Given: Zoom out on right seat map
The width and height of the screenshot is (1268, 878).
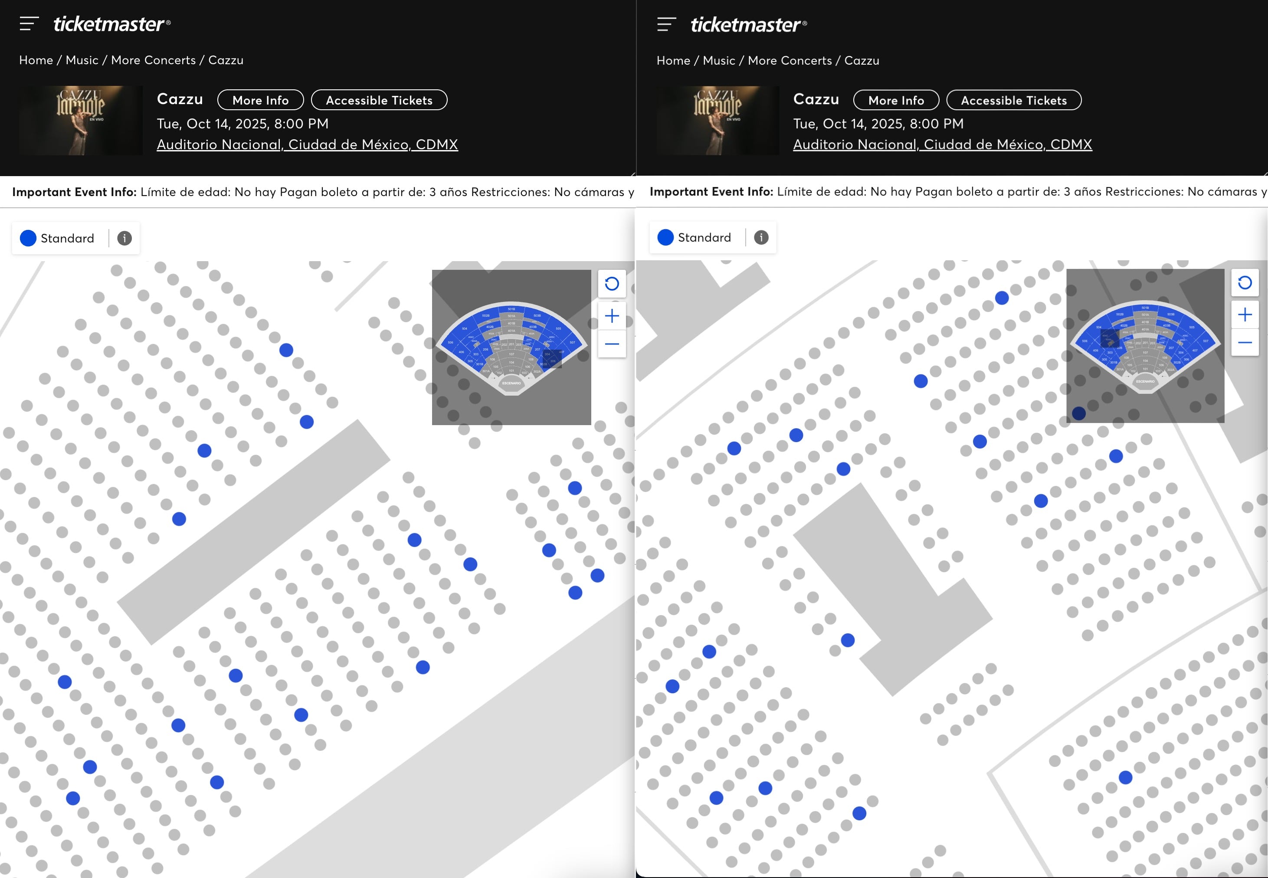Looking at the screenshot, I should tap(1245, 343).
